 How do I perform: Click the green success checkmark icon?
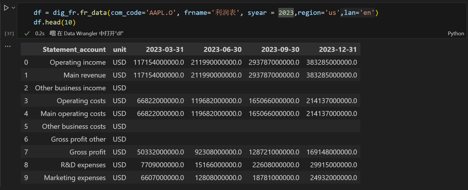pos(27,34)
